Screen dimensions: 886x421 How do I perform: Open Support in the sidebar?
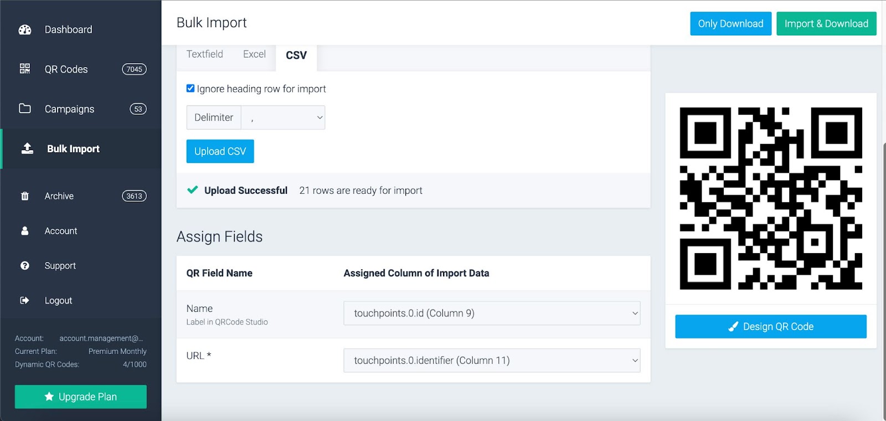(60, 266)
